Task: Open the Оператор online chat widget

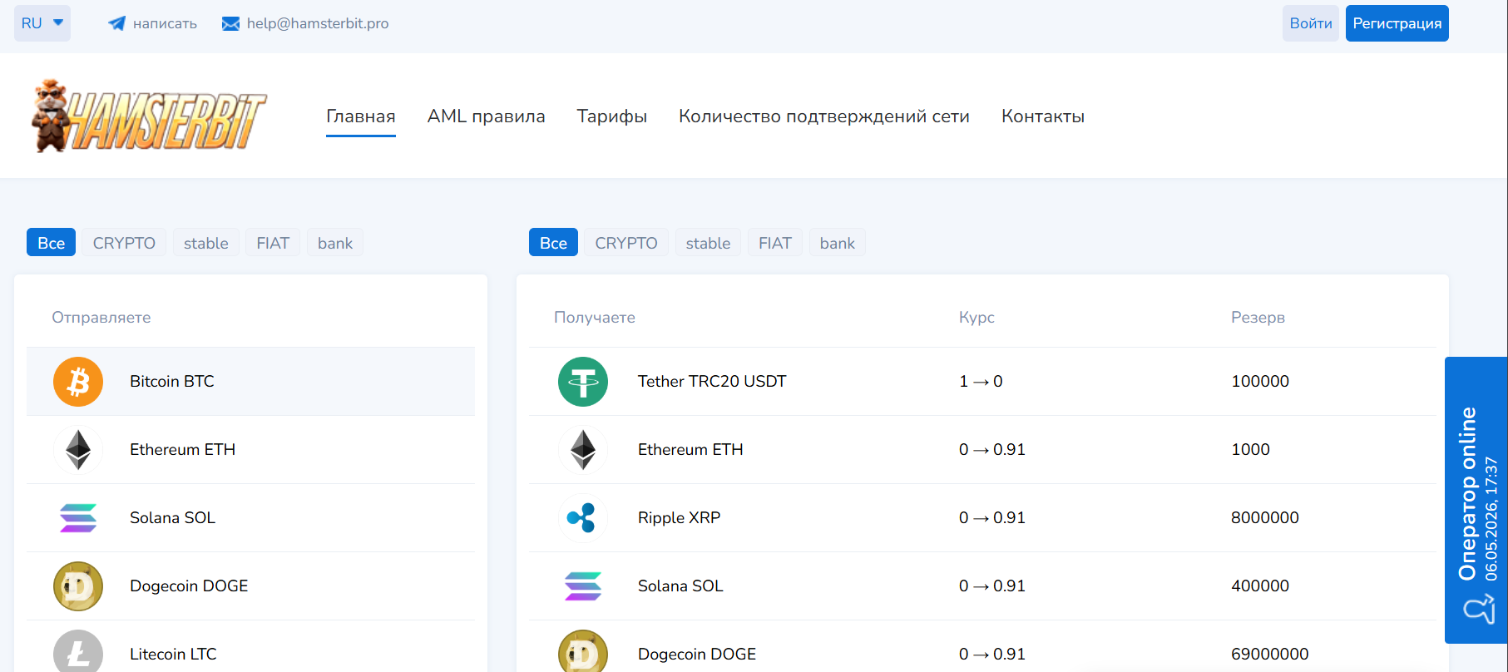Action: (1476, 500)
